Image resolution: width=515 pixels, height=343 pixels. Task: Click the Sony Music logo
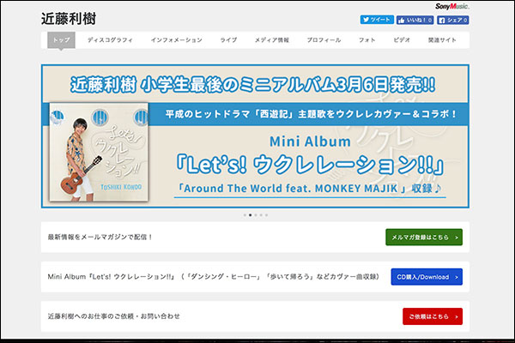pos(451,6)
